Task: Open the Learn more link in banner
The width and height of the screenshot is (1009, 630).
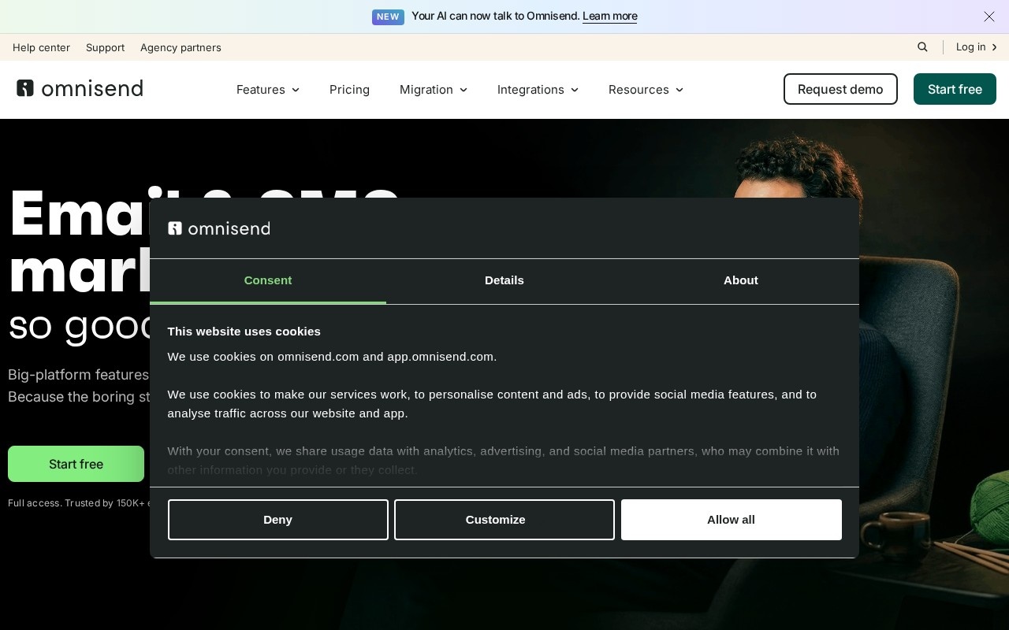Action: (609, 17)
